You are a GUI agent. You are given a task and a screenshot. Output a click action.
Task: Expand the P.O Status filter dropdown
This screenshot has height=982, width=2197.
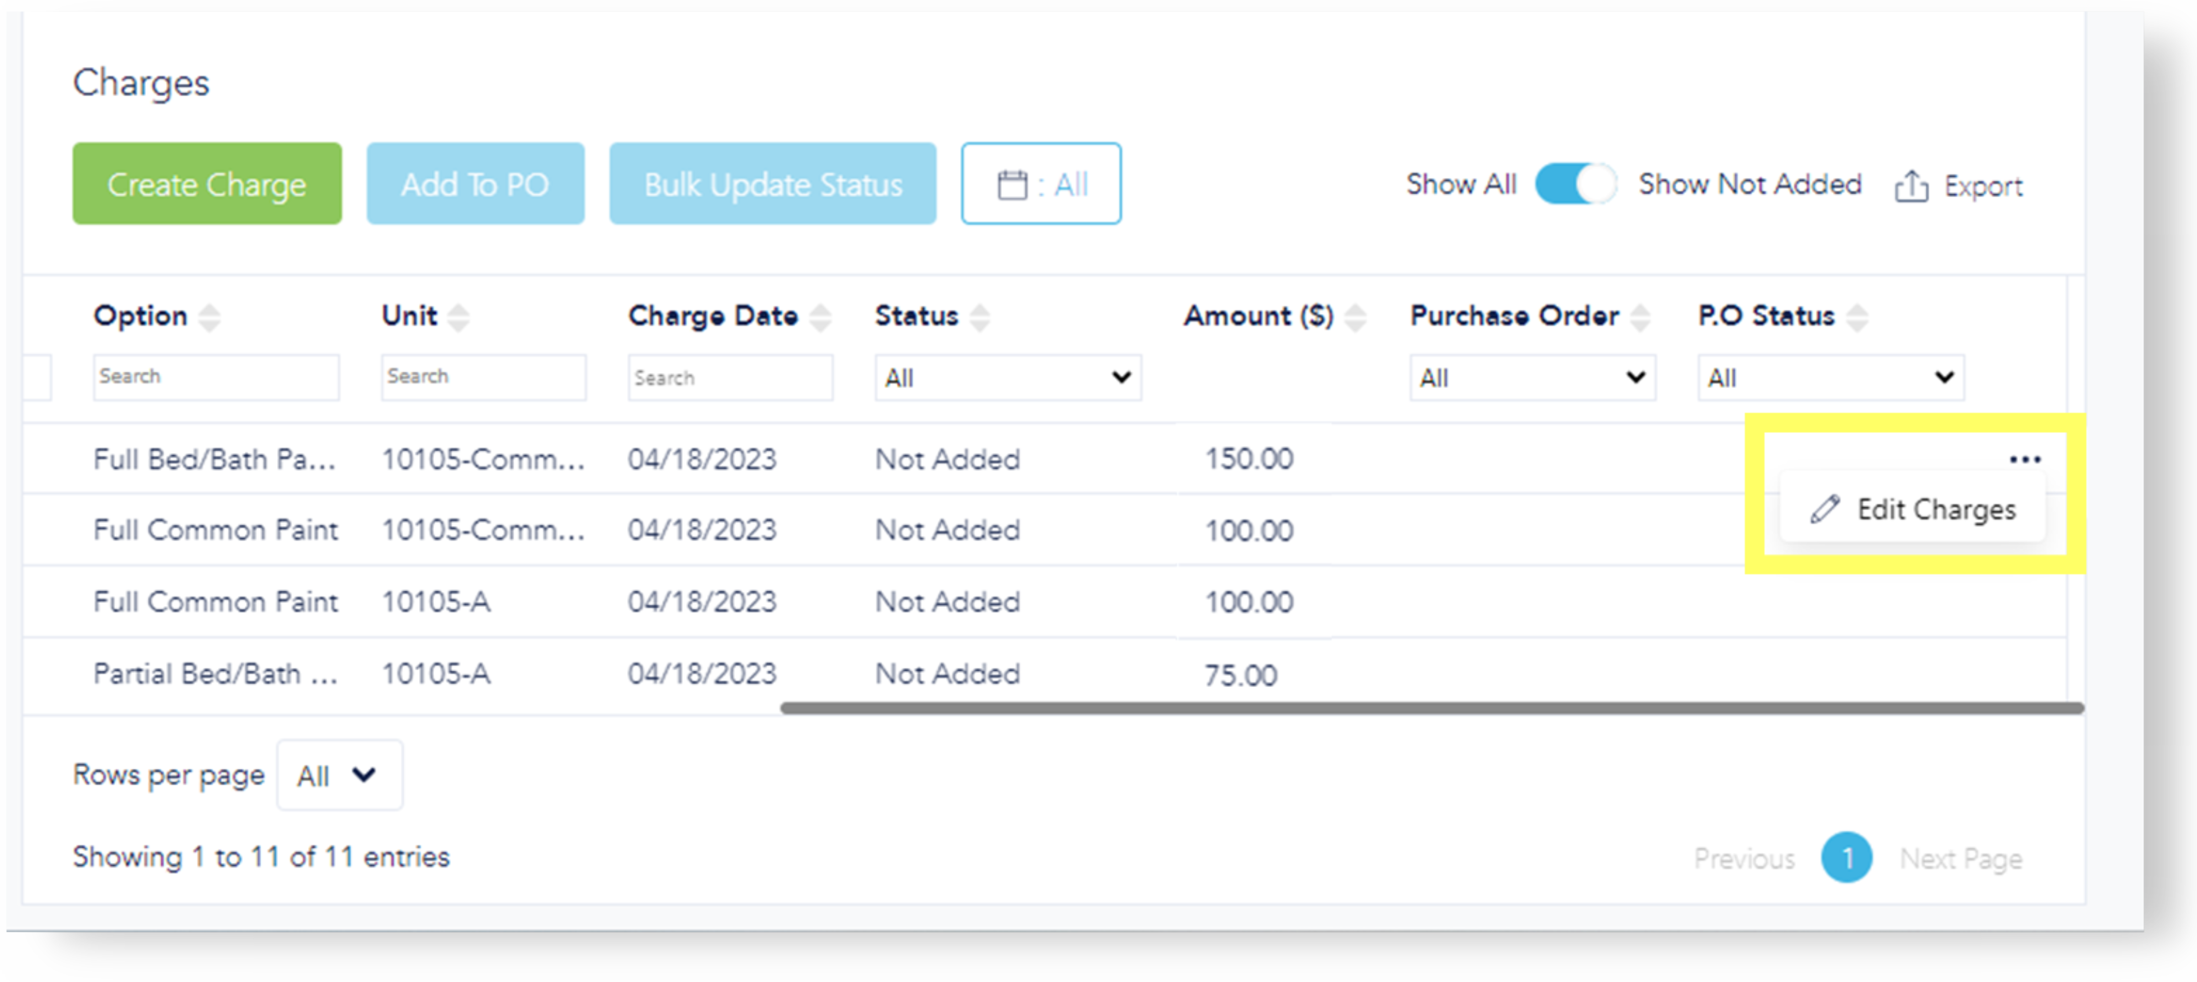(x=1830, y=378)
